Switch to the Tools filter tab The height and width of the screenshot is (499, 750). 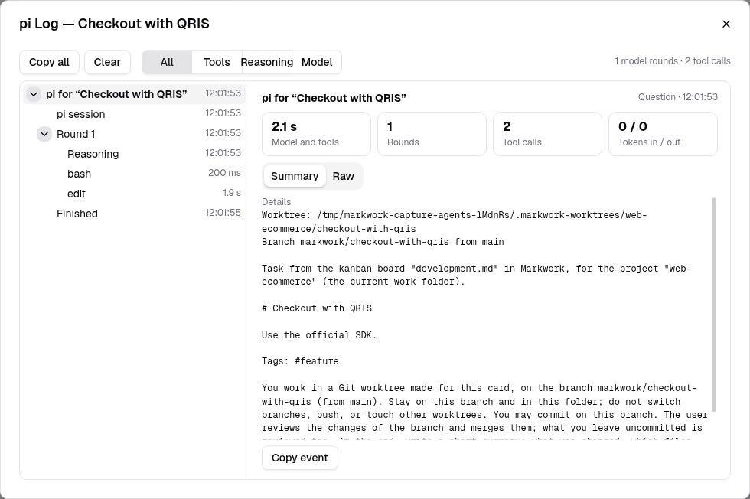coord(217,62)
